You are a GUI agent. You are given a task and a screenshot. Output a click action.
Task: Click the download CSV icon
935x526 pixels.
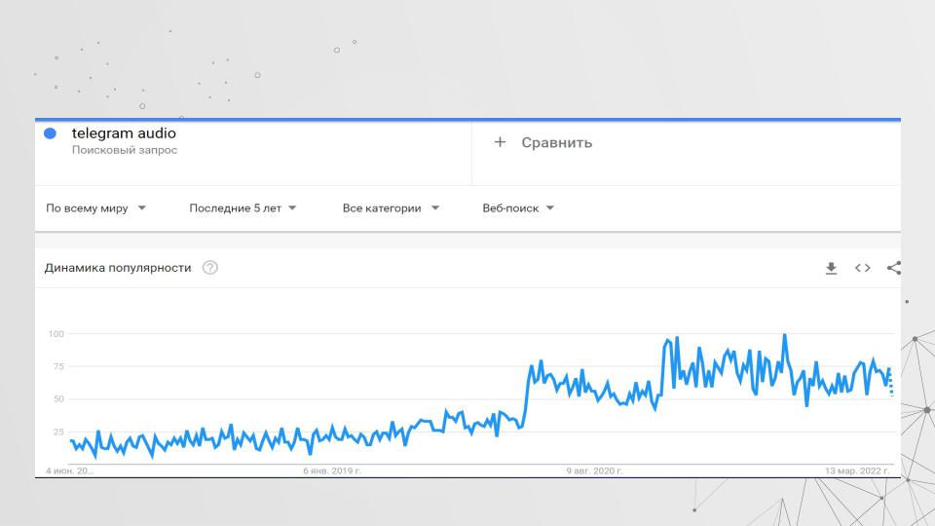[831, 268]
